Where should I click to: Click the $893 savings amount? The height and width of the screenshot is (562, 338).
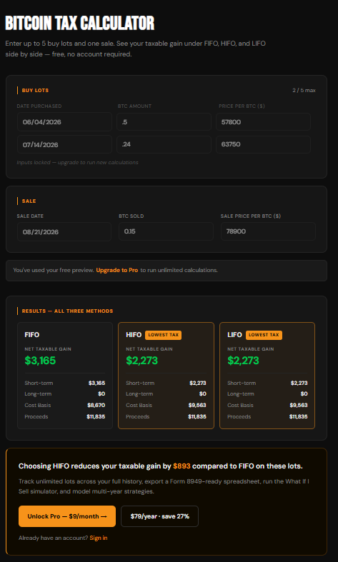(182, 466)
